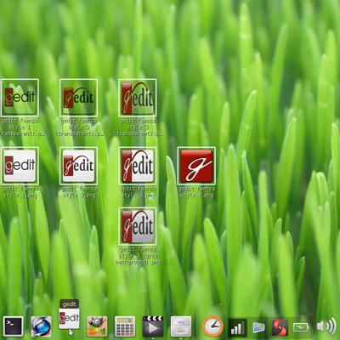
Task: Launch the video player clapperboard icon
Action: coord(153,326)
